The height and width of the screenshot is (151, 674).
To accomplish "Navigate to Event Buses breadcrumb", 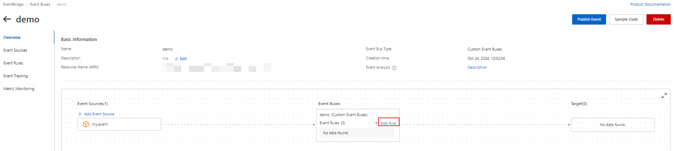I will pos(40,4).
